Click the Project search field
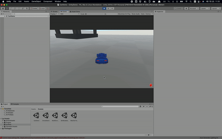Image resolution: width=222 pixels, height=139 pixels. point(120,106)
